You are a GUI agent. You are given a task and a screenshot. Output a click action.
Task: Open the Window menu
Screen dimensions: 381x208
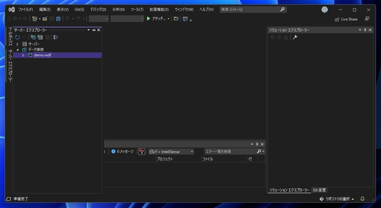pyautogui.click(x=184, y=9)
